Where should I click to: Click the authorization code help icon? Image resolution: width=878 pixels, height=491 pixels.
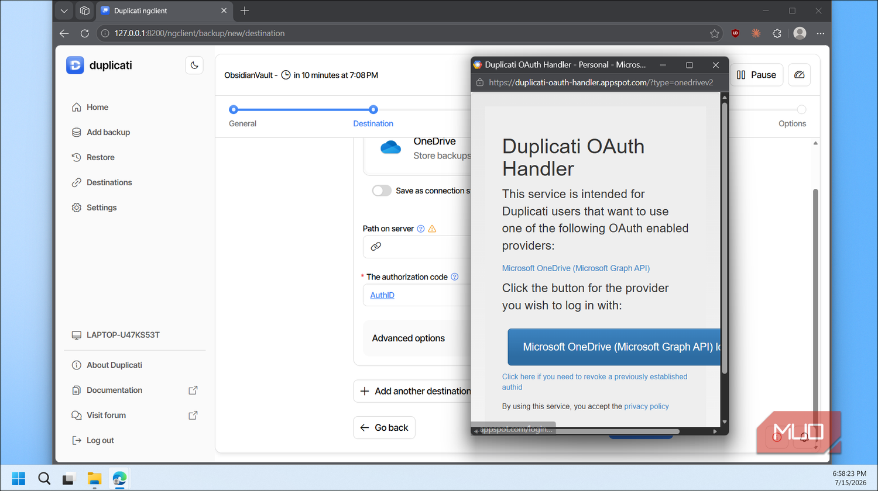point(455,277)
